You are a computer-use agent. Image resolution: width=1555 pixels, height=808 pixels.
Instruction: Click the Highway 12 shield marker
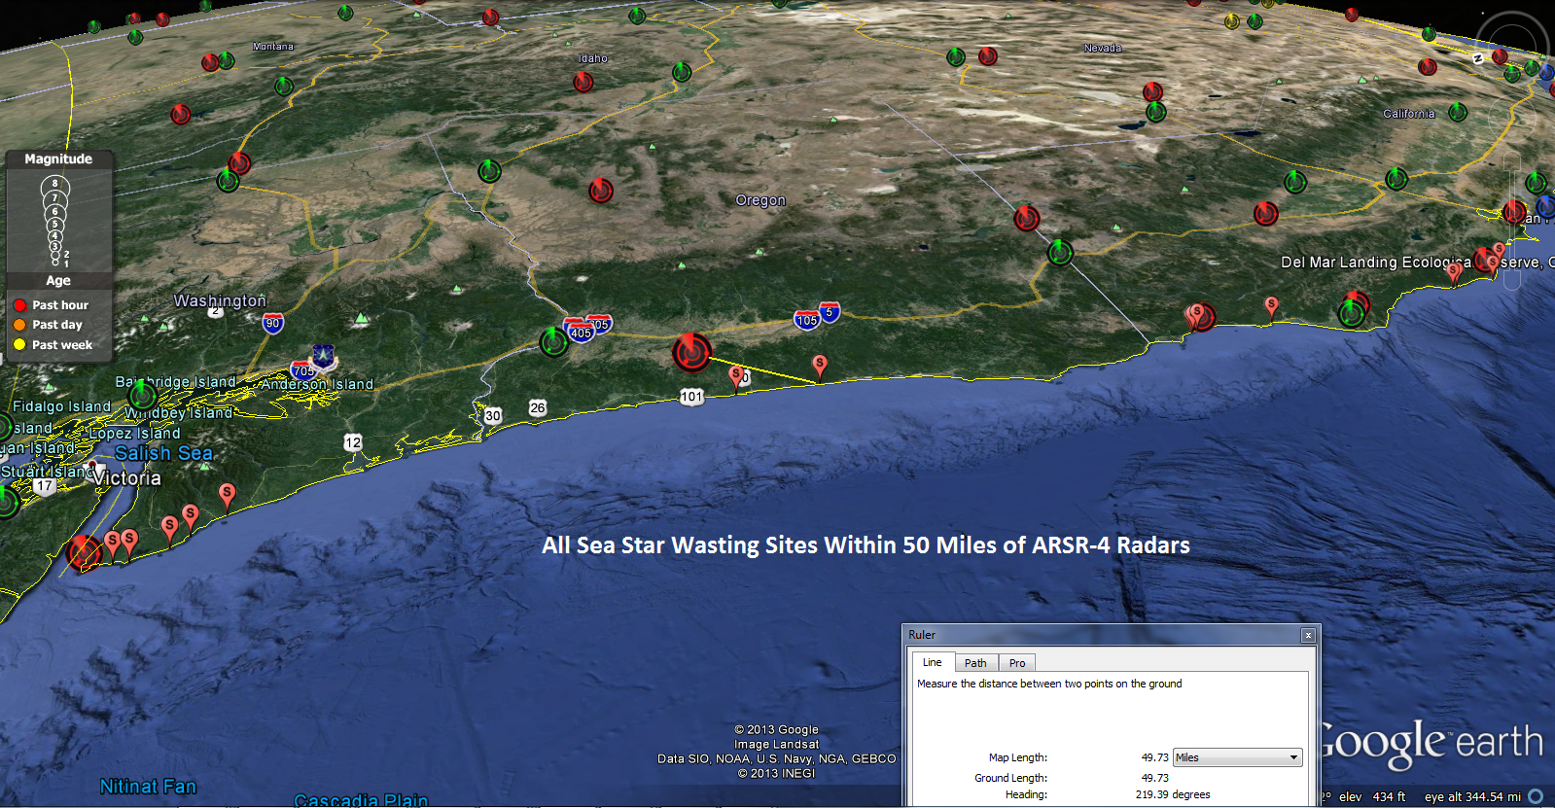point(352,442)
